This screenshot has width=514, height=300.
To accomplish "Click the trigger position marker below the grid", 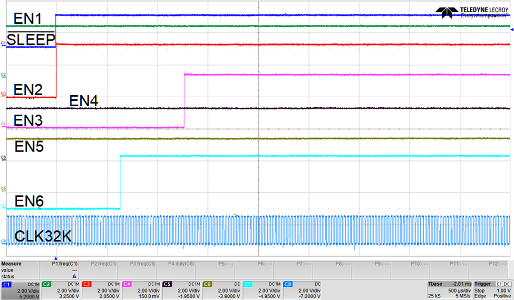I will tap(55, 256).
